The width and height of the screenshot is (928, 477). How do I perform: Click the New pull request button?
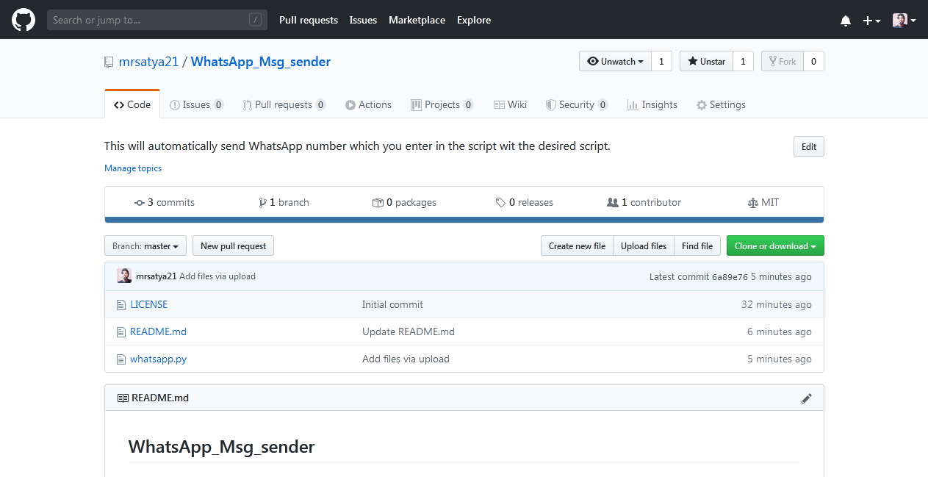tap(233, 246)
